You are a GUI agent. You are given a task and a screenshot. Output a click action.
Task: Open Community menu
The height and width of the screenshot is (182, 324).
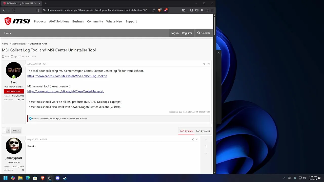click(x=95, y=21)
